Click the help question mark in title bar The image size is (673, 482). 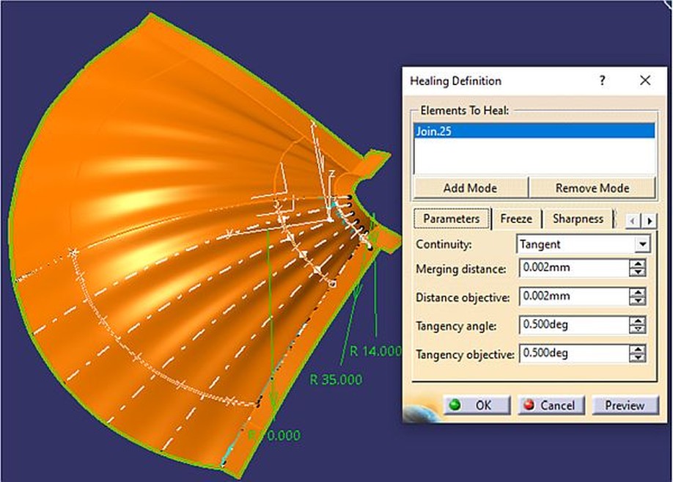602,81
